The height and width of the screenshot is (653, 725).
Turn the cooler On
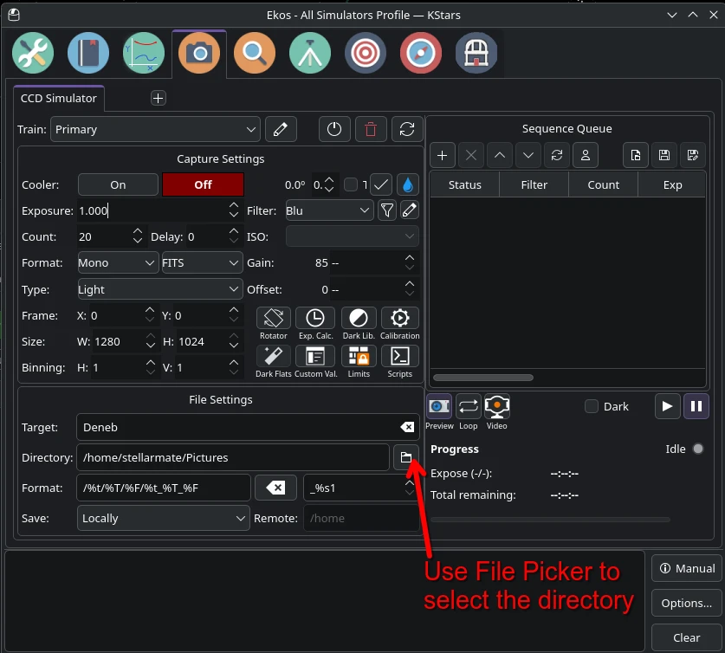(118, 184)
